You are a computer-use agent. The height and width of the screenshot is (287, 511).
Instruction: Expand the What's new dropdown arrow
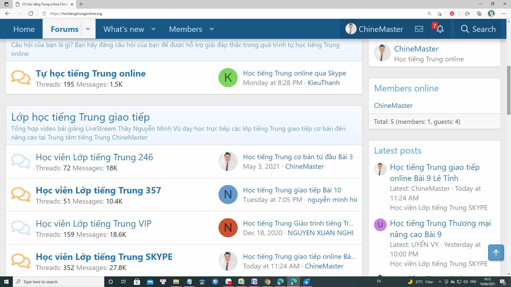pyautogui.click(x=154, y=29)
